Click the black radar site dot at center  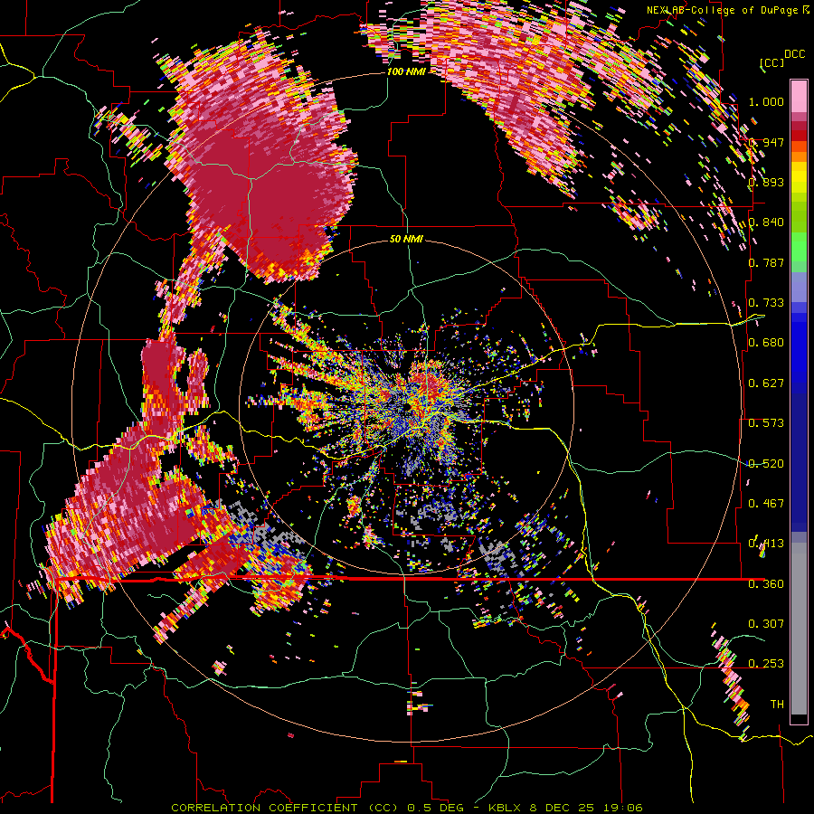(x=408, y=408)
